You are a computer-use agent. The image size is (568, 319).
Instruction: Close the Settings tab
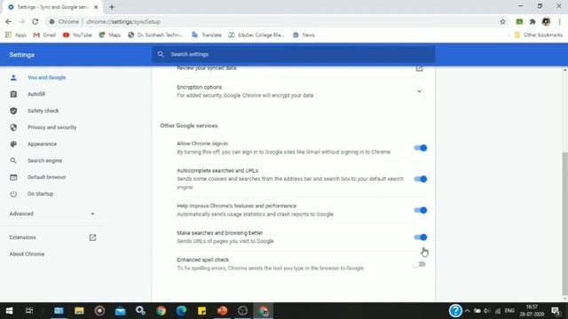coord(96,7)
